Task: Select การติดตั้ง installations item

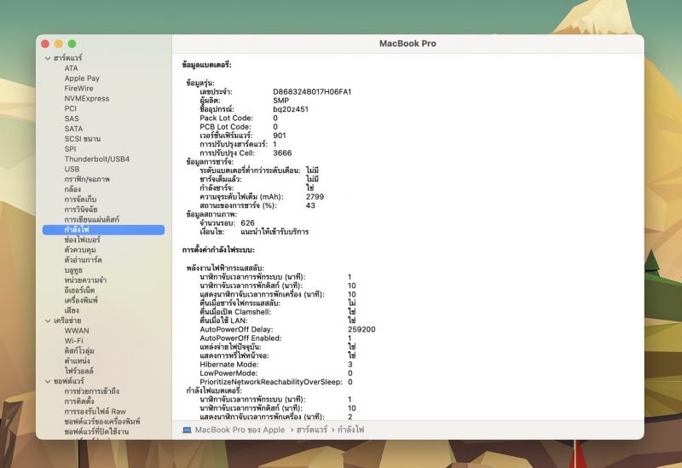Action: 79,401
